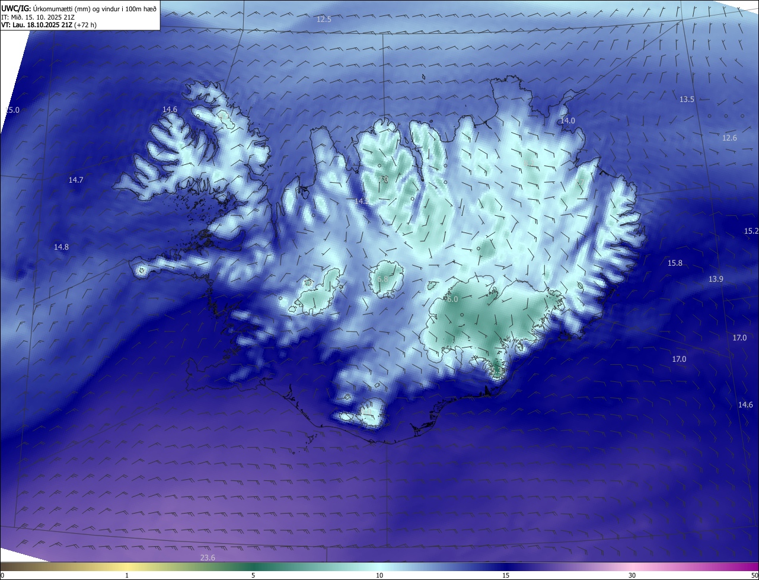This screenshot has width=759, height=580.
Task: Select the 15.8 reading off the east coast
Action: click(x=675, y=263)
